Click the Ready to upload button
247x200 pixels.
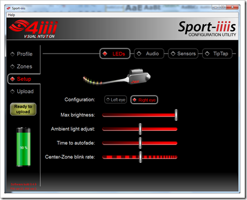tap(23, 109)
